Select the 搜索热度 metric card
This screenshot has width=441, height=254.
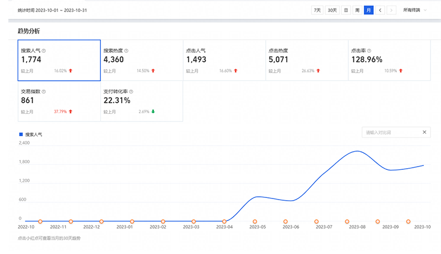coord(141,60)
